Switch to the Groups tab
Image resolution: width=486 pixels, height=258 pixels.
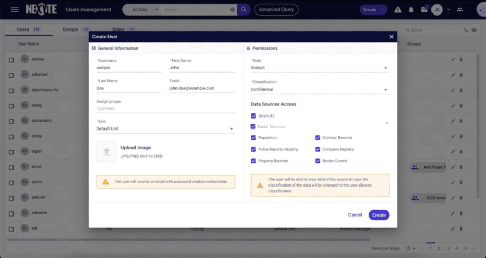pos(76,30)
